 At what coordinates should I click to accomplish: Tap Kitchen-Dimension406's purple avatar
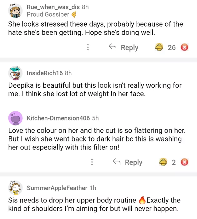pyautogui.click(x=15, y=118)
